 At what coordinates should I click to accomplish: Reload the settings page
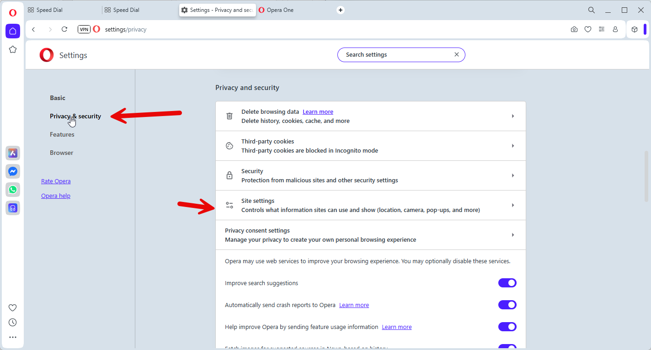[64, 29]
